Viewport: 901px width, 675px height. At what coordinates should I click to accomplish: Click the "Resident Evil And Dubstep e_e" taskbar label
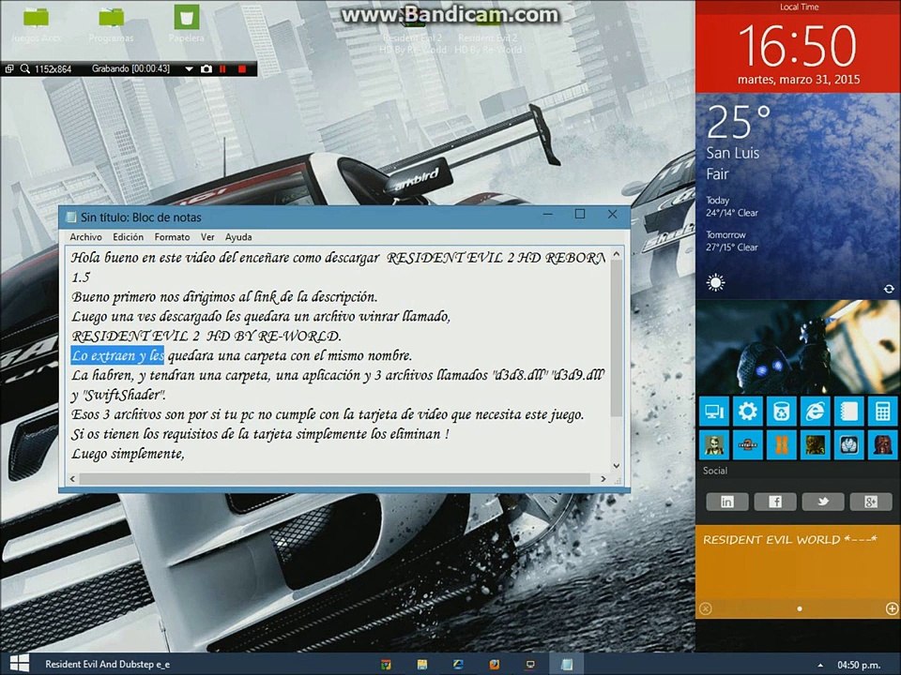pyautogui.click(x=107, y=664)
